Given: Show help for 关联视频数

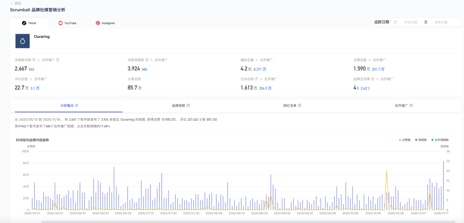Looking at the screenshot, I should (147, 60).
